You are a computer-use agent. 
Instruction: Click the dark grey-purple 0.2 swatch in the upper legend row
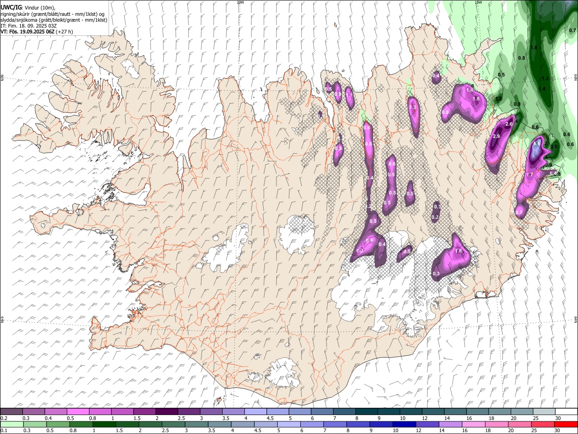[x=12, y=412]
